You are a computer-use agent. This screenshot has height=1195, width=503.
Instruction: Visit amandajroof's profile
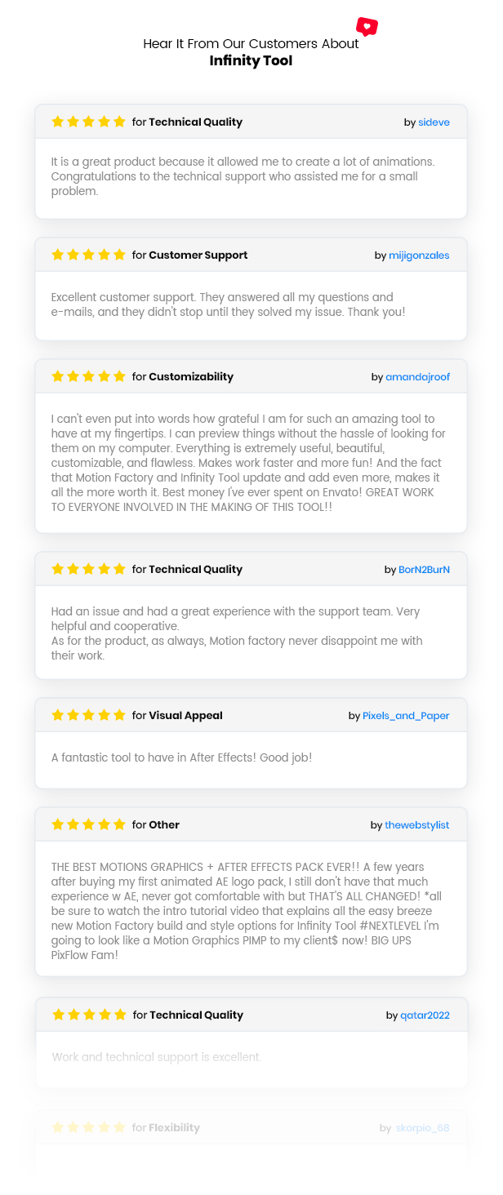418,377
